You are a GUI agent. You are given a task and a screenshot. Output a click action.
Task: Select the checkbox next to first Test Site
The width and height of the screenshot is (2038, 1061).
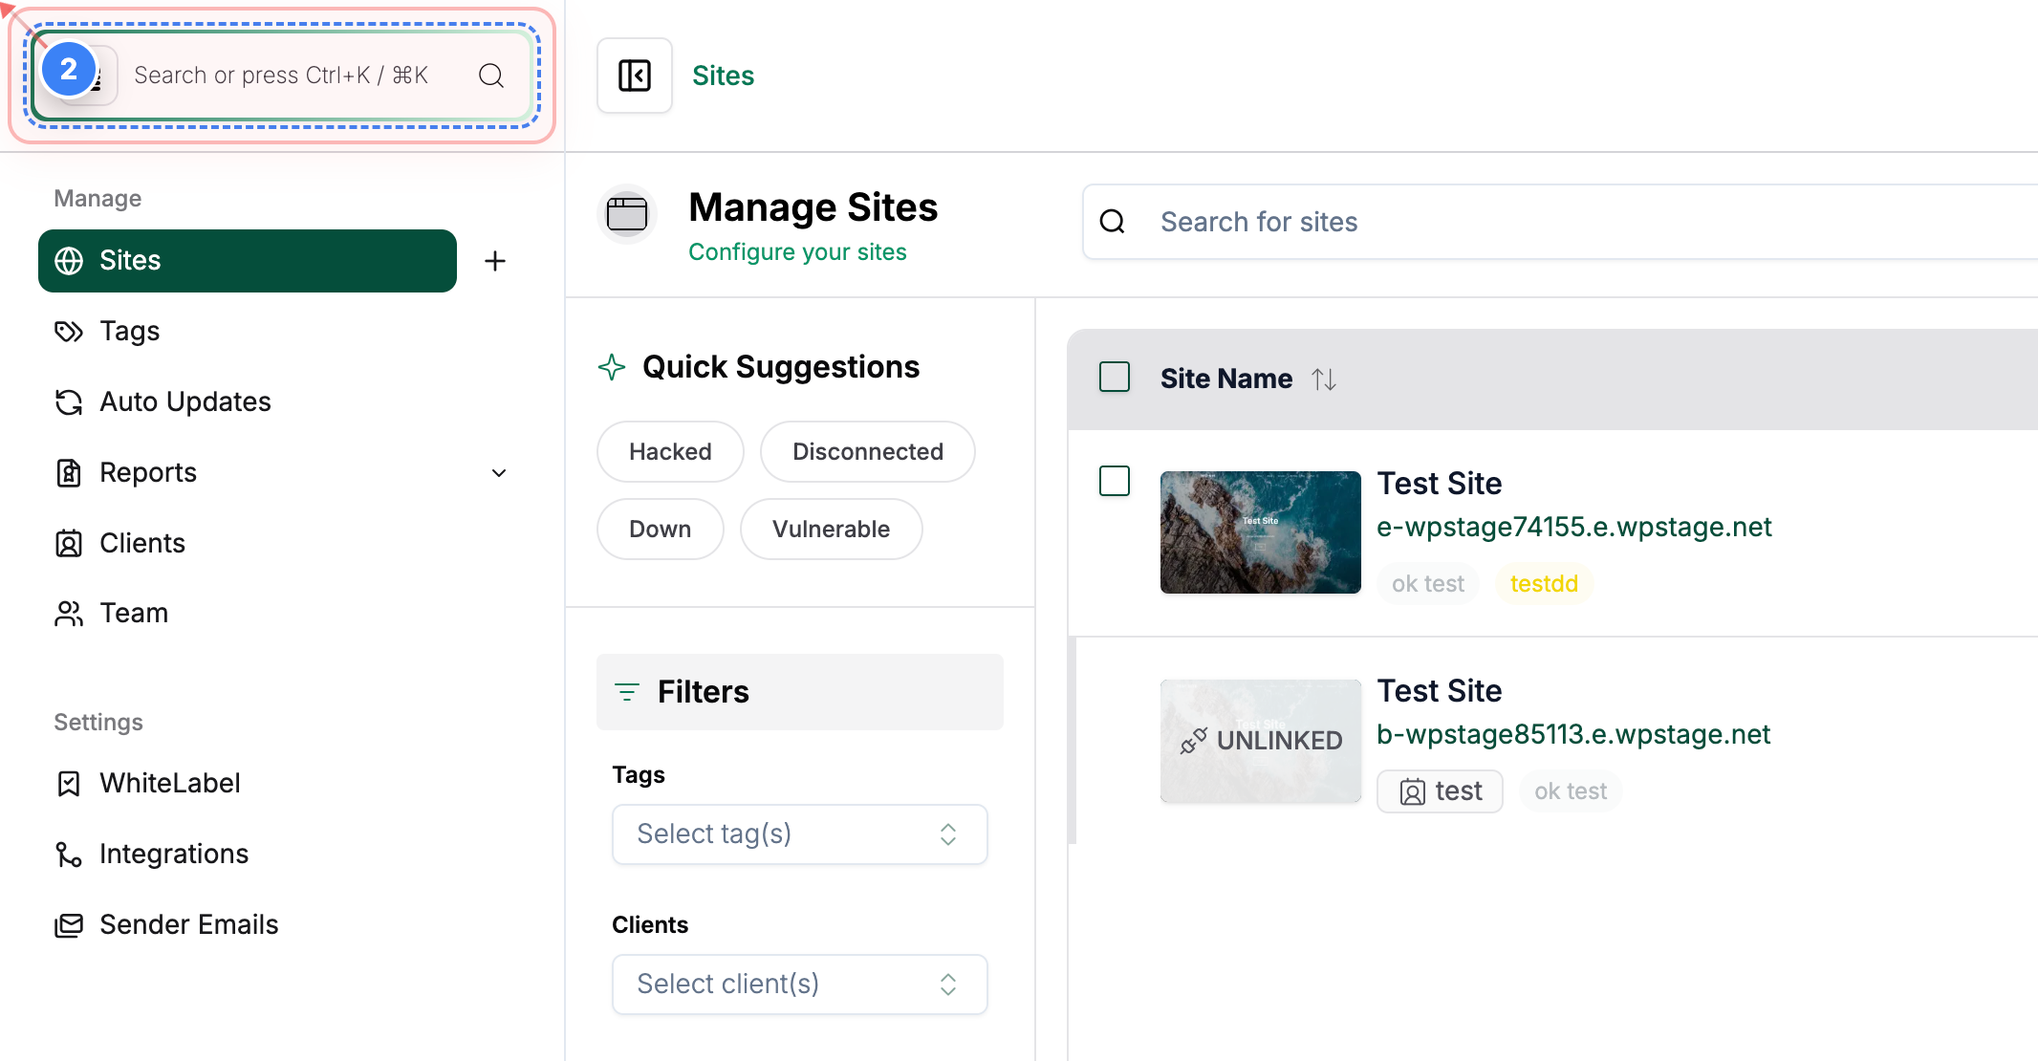(x=1114, y=482)
